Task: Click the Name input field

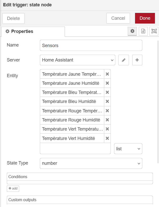Action: [91, 46]
